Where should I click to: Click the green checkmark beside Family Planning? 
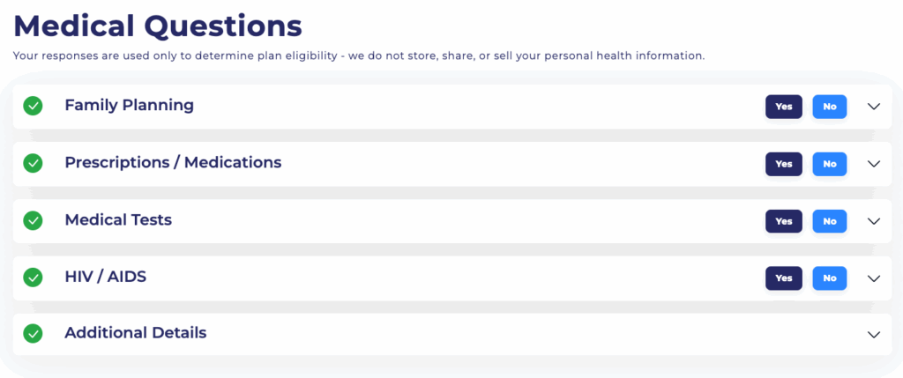[x=33, y=106]
